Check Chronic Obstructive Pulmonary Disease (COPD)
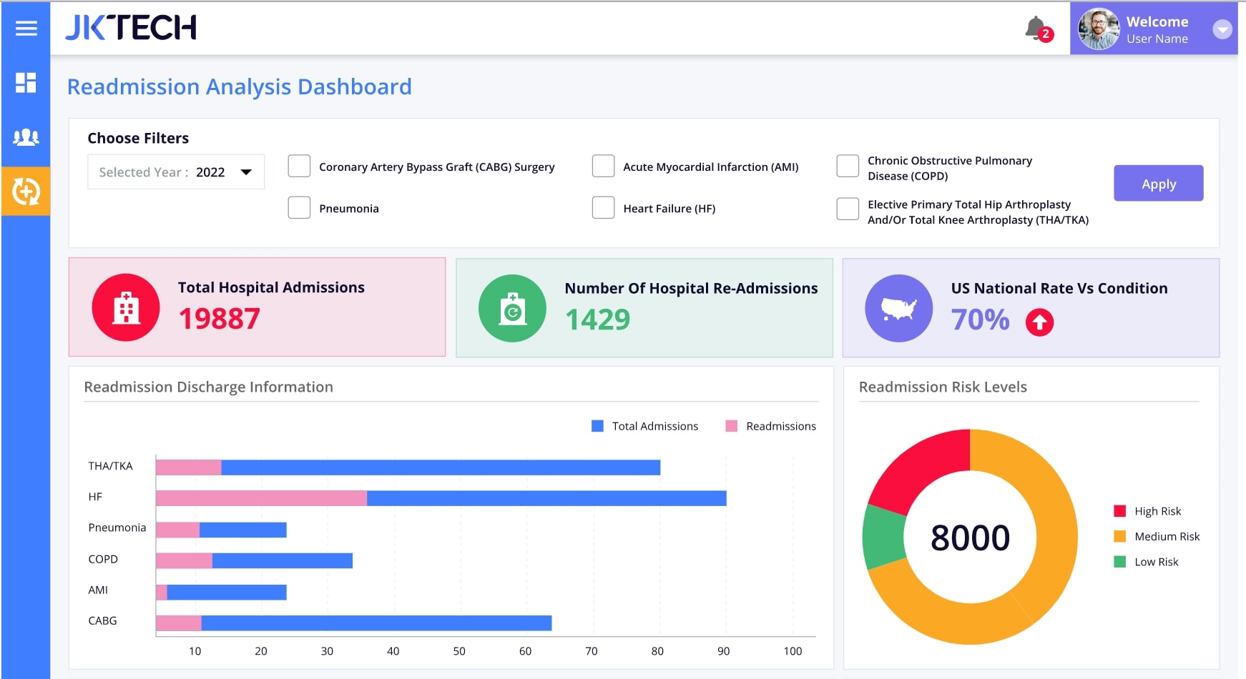1246x679 pixels. (848, 166)
